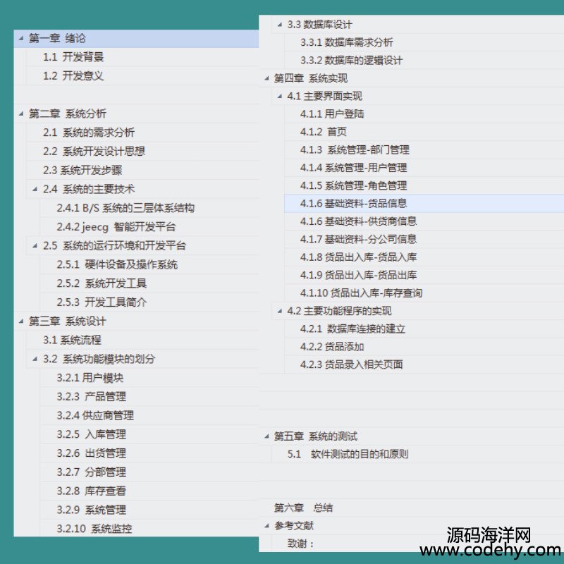The image size is (564, 564).
Task: Jump to 3.2.5 入库管理
Action: pyautogui.click(x=92, y=434)
